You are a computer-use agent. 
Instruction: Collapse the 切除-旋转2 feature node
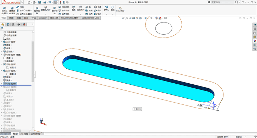tap(1, 64)
